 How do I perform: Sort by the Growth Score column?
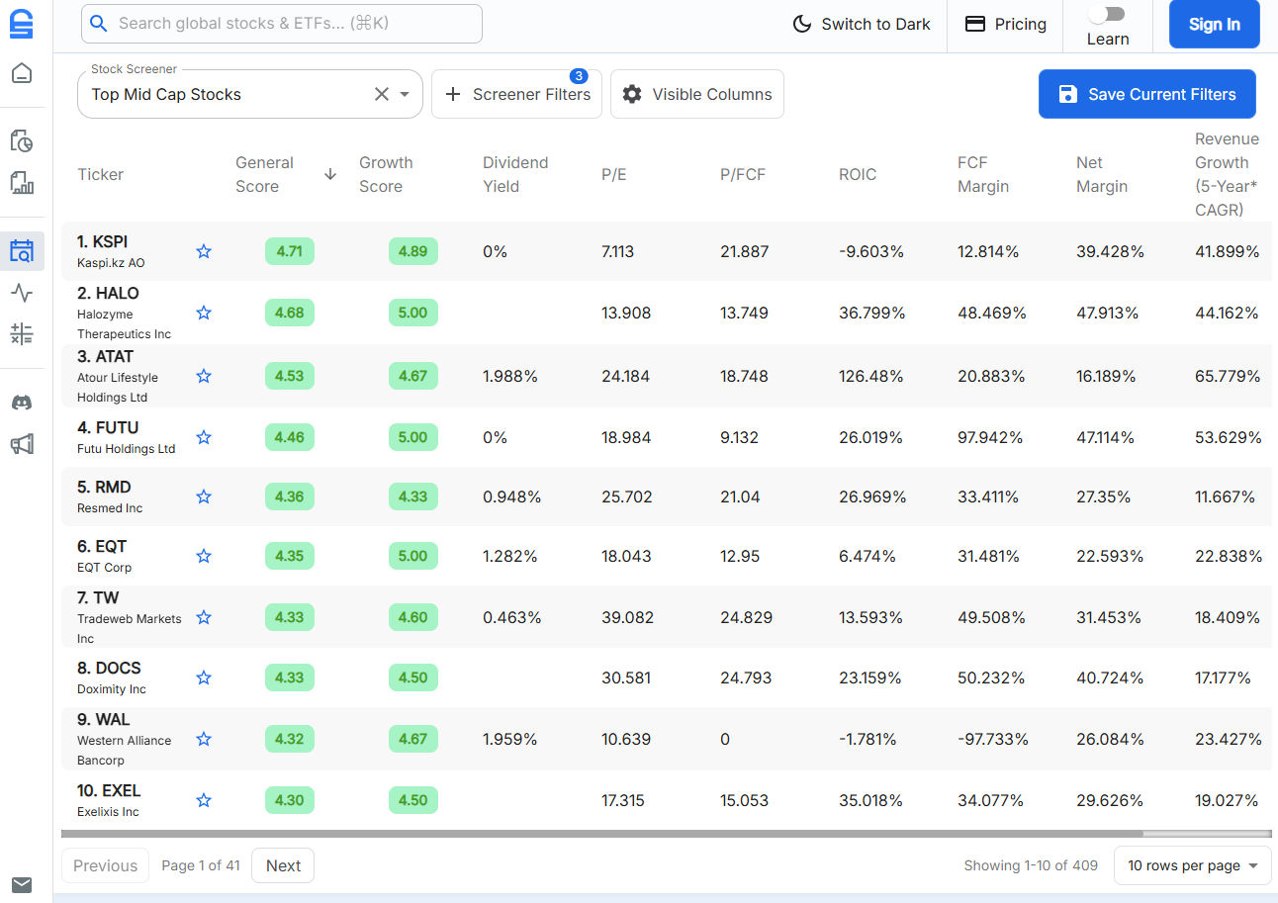tap(386, 174)
